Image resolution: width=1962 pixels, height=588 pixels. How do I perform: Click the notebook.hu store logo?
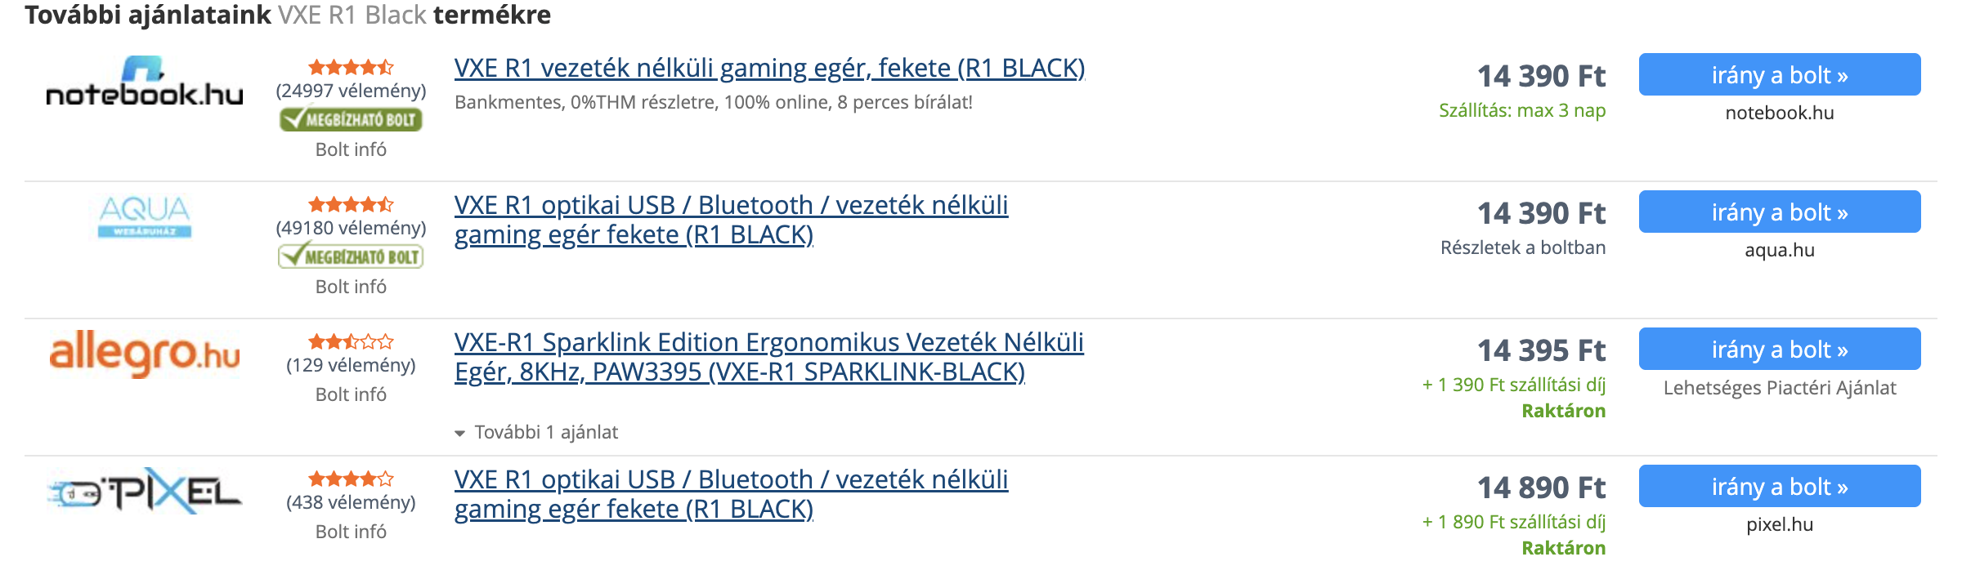145,82
